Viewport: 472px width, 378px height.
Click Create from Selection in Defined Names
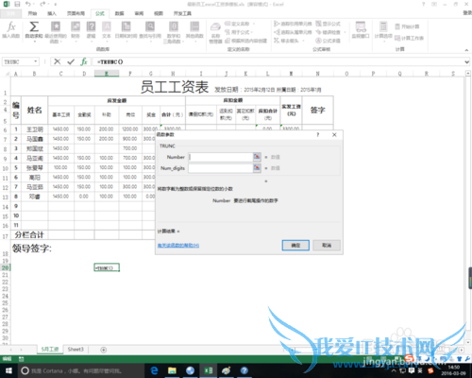(246, 41)
